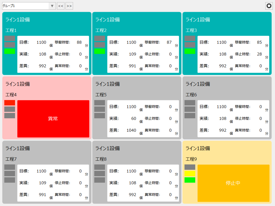Click inside the group name field

26,6
